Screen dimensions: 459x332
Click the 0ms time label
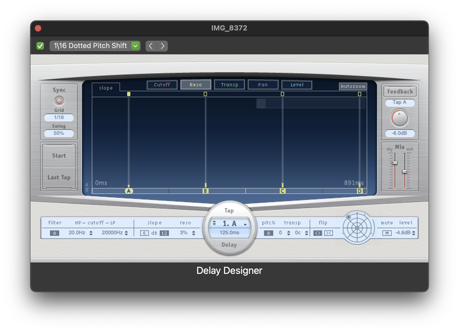tap(101, 183)
